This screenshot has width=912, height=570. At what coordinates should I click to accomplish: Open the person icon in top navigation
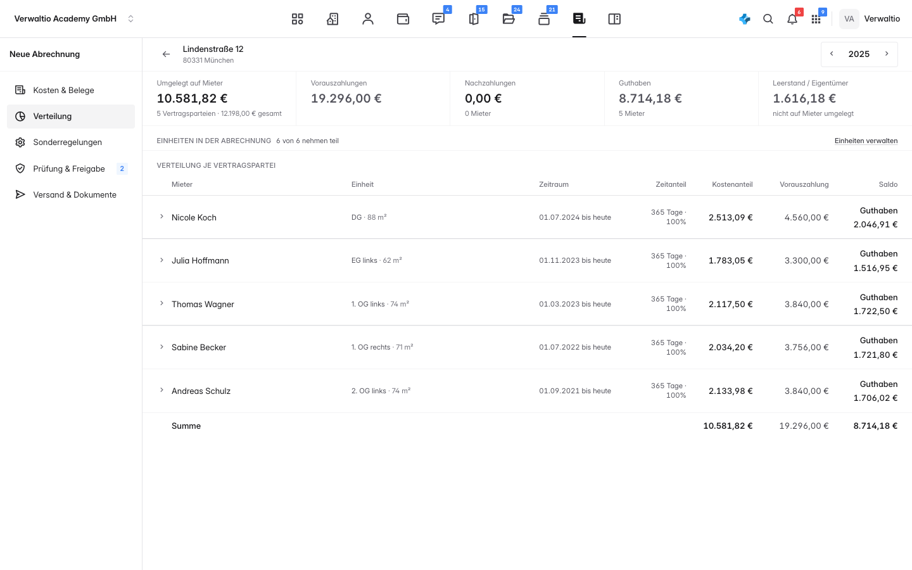click(368, 19)
